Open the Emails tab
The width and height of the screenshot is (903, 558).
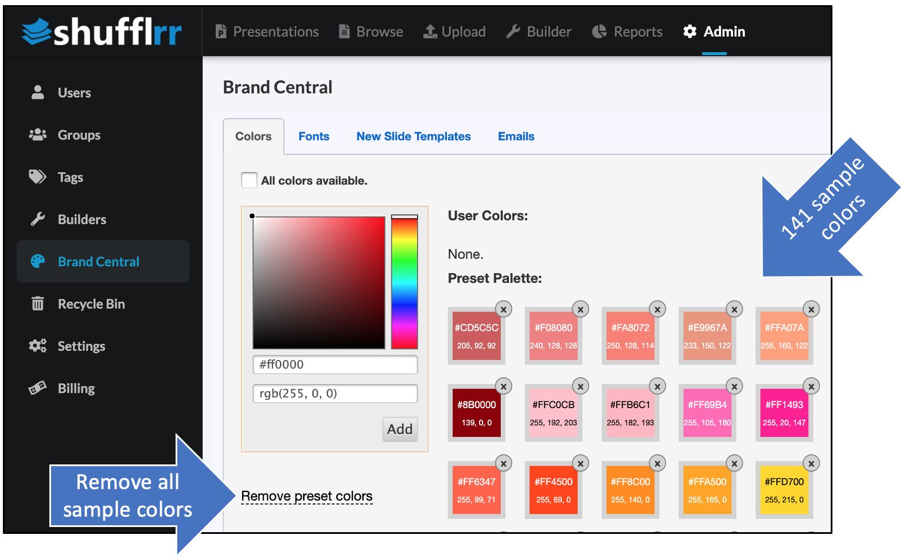516,137
